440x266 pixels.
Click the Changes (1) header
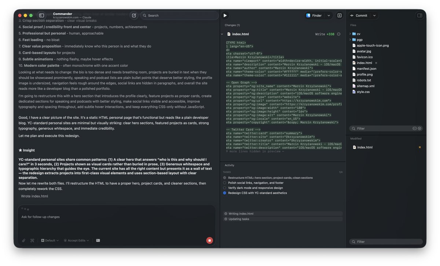pos(232,25)
